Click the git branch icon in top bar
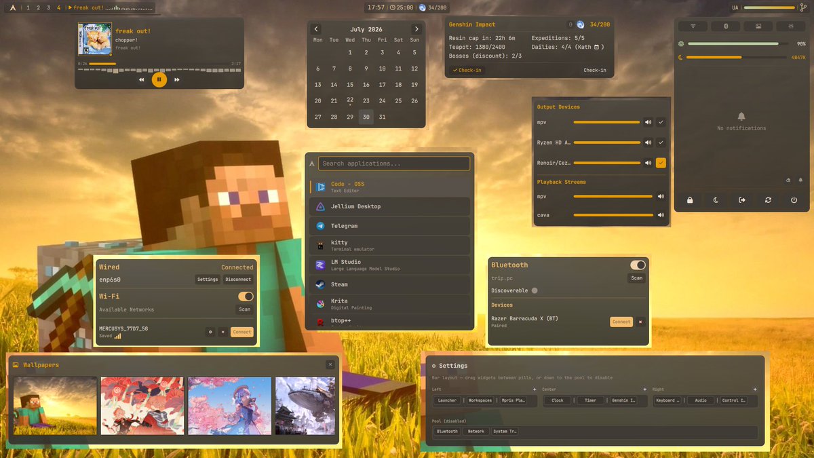Screen dimensions: 814x458 (x=804, y=7)
